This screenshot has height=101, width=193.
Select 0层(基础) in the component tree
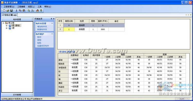(16, 25)
